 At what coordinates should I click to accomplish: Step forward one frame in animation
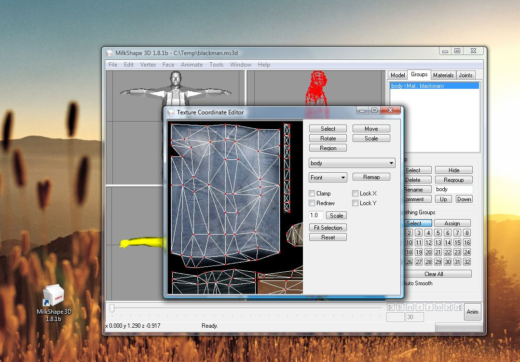coord(429,307)
